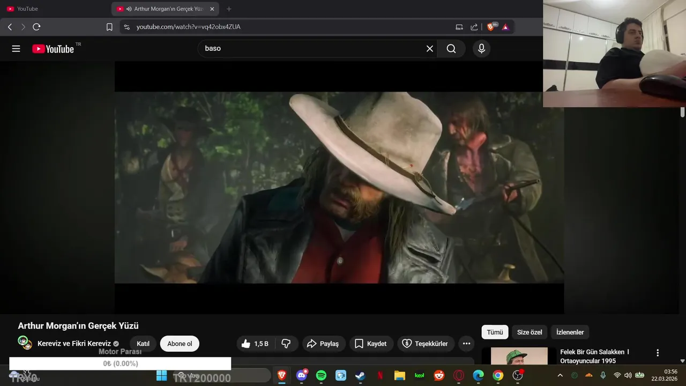The height and width of the screenshot is (386, 686).
Task: Send thanks with Teşekkürler button
Action: pyautogui.click(x=425, y=344)
